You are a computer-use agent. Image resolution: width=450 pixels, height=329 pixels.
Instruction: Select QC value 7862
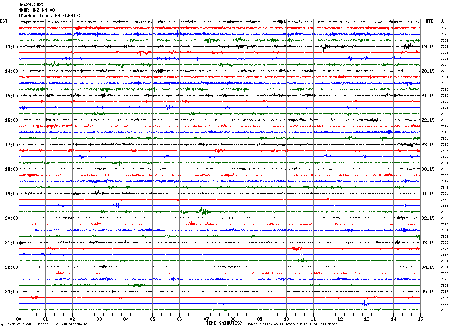click(444, 218)
